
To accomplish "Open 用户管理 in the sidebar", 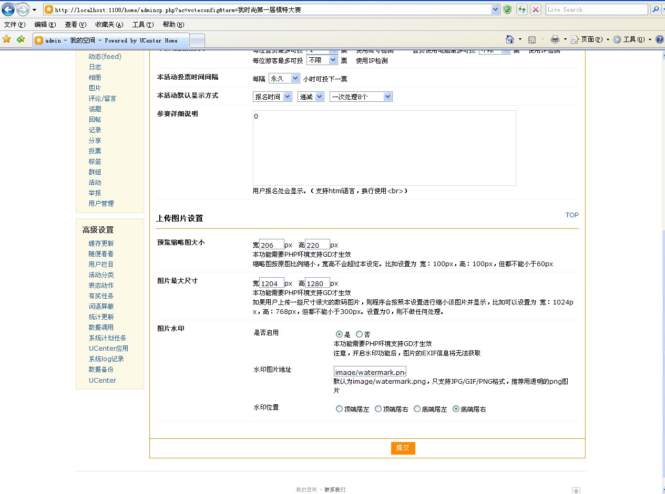I will click(101, 204).
